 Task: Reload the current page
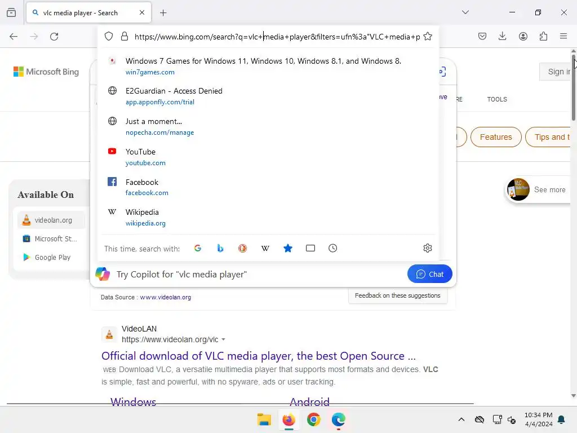[54, 37]
